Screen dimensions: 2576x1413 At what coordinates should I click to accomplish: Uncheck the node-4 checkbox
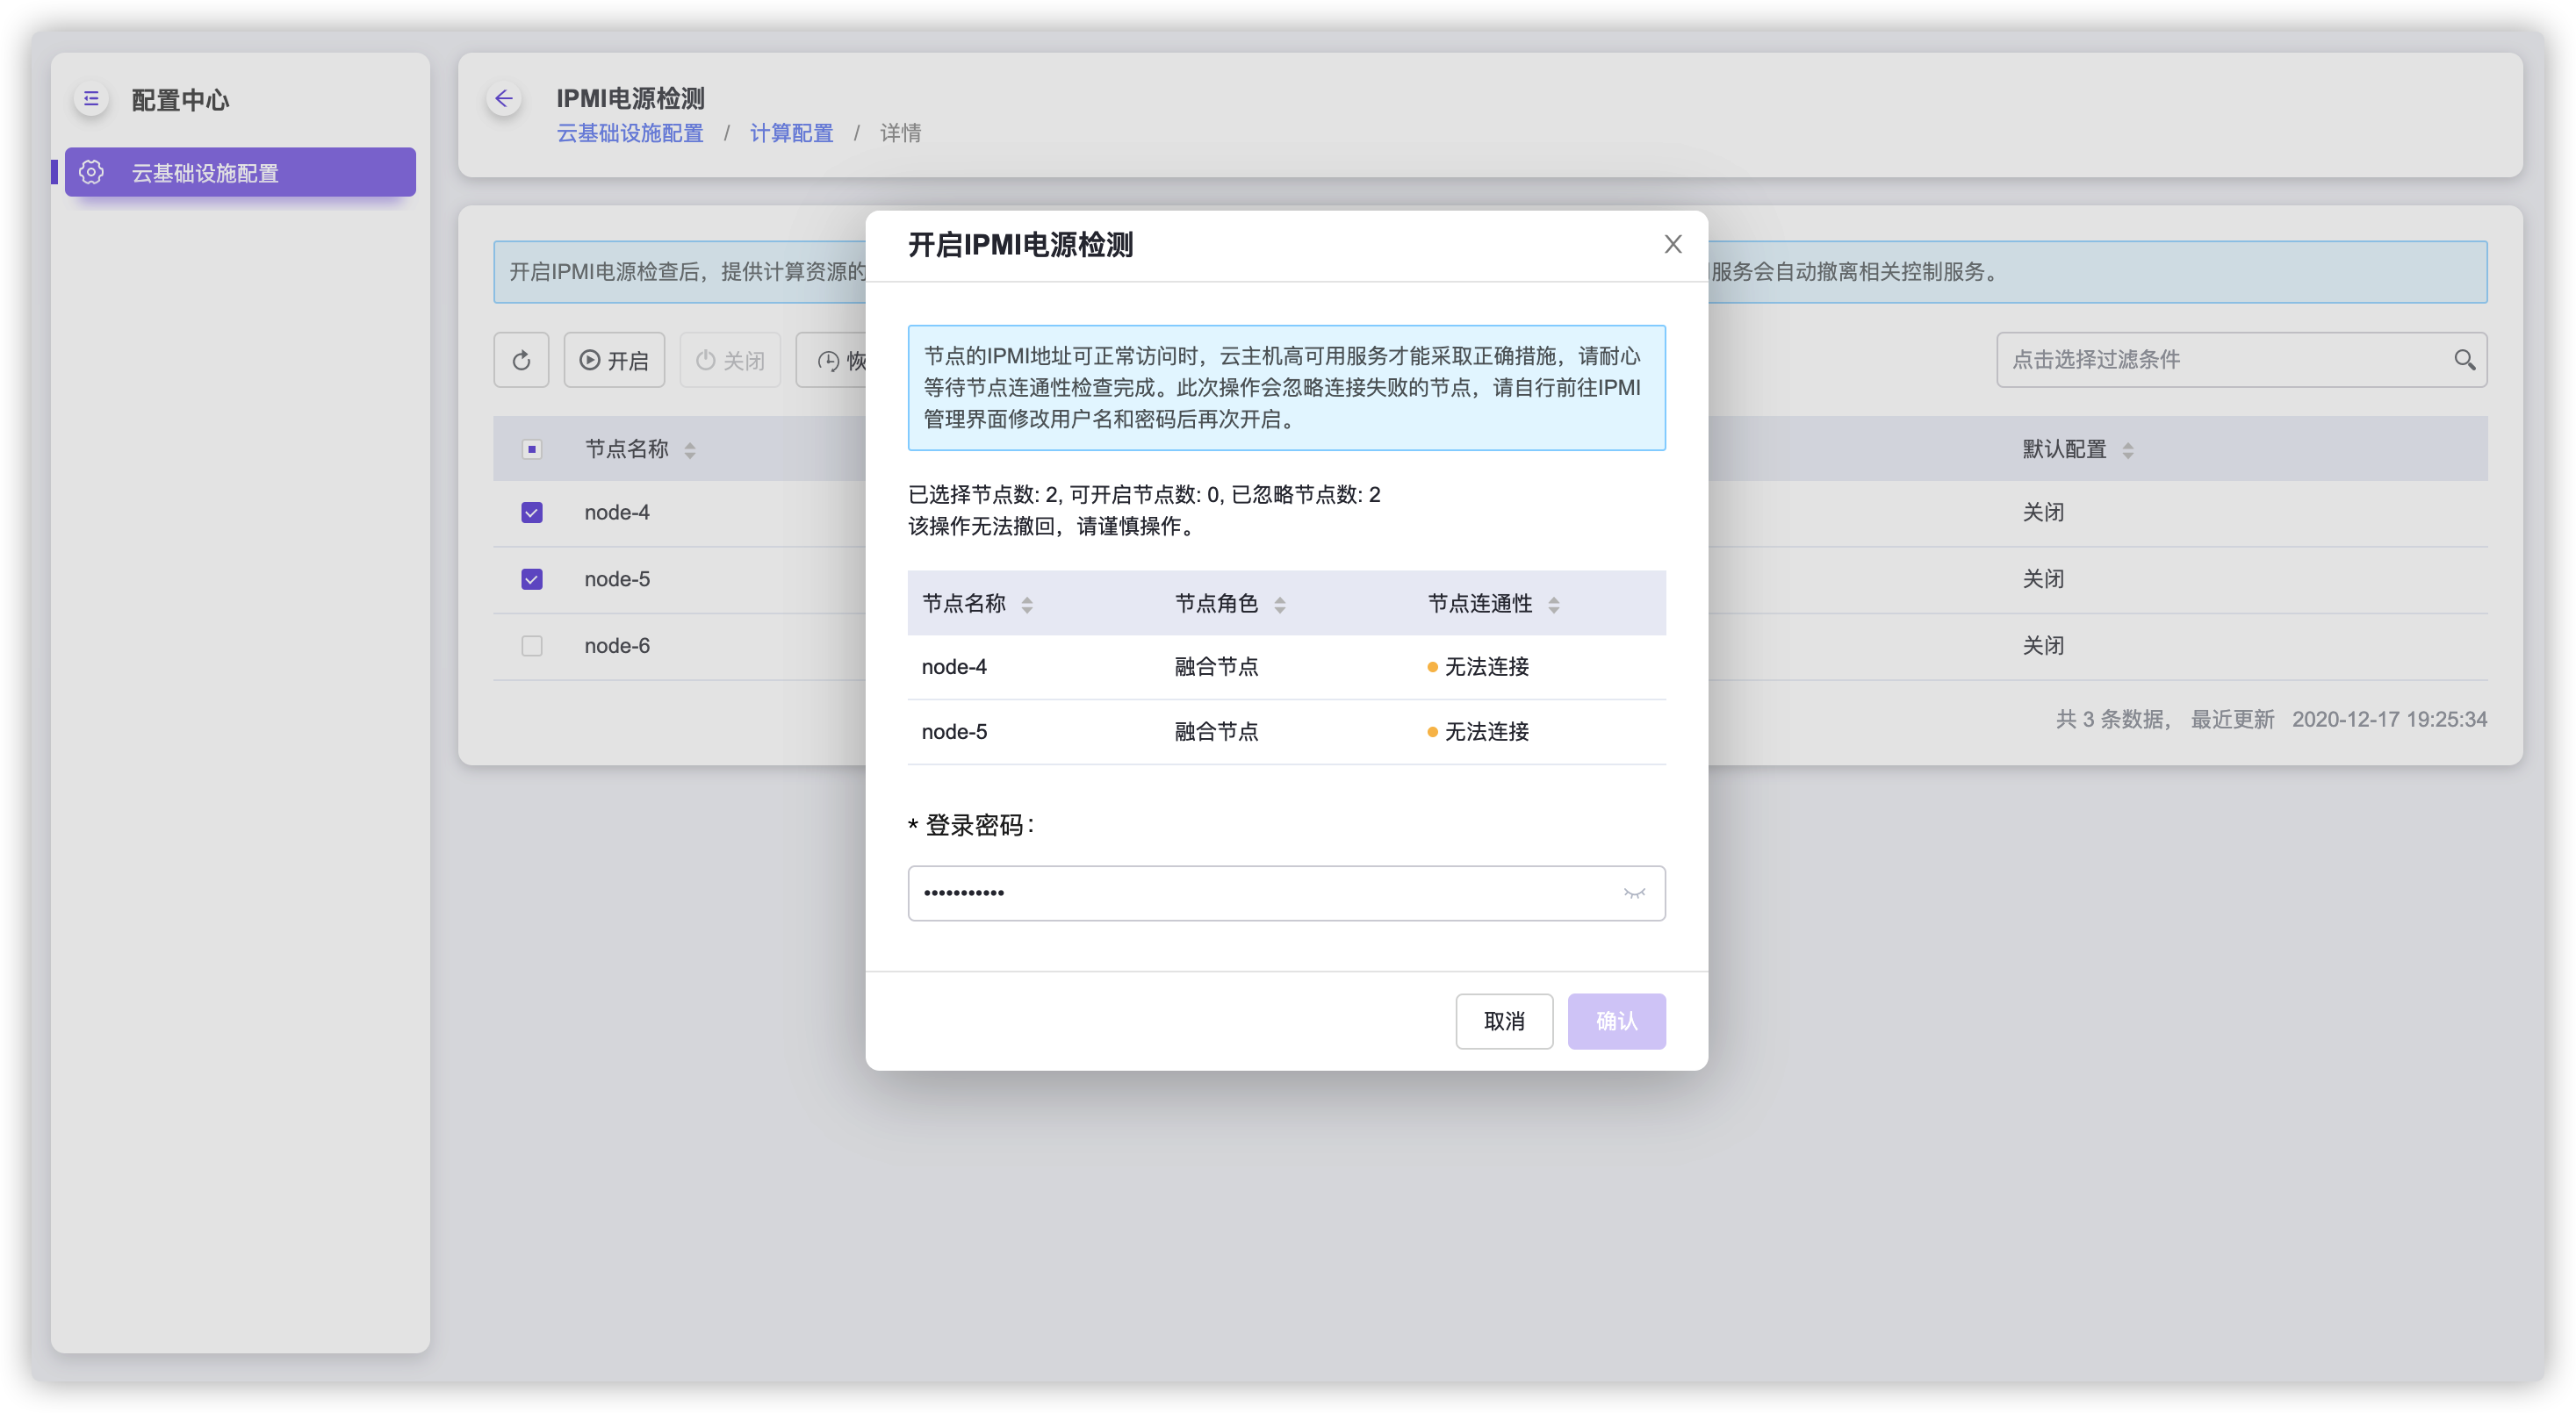[532, 513]
